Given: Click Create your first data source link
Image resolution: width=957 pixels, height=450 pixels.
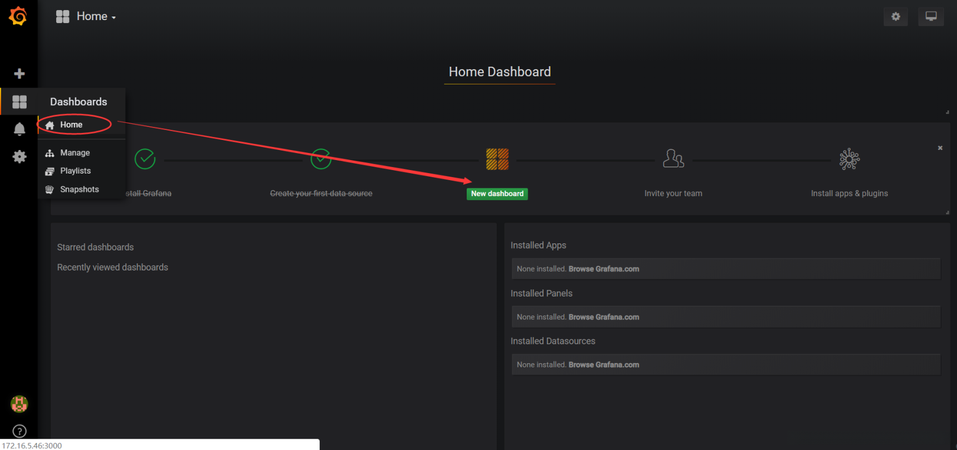Looking at the screenshot, I should click(321, 193).
